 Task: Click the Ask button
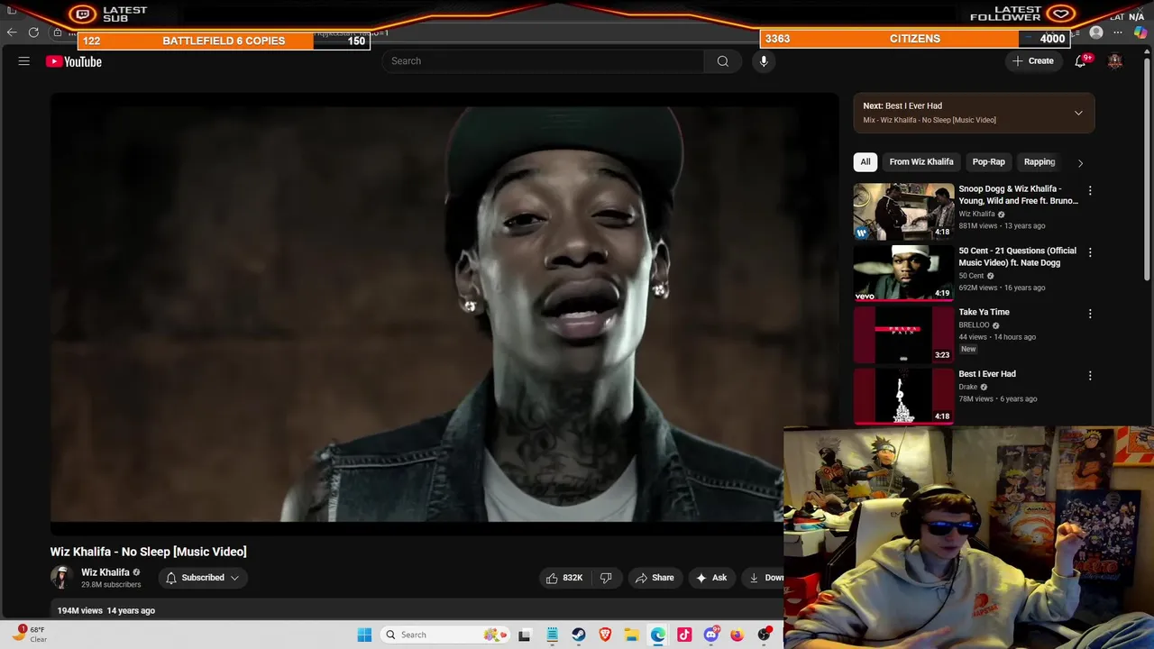pyautogui.click(x=711, y=578)
